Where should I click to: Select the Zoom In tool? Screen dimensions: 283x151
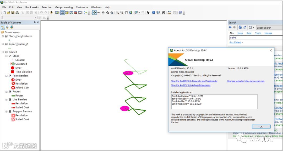[117, 13]
